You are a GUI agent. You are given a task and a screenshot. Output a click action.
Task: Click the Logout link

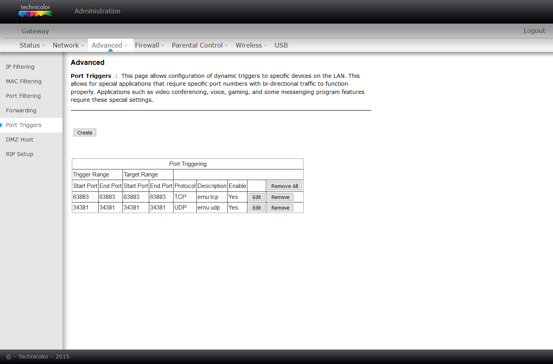pyautogui.click(x=534, y=31)
